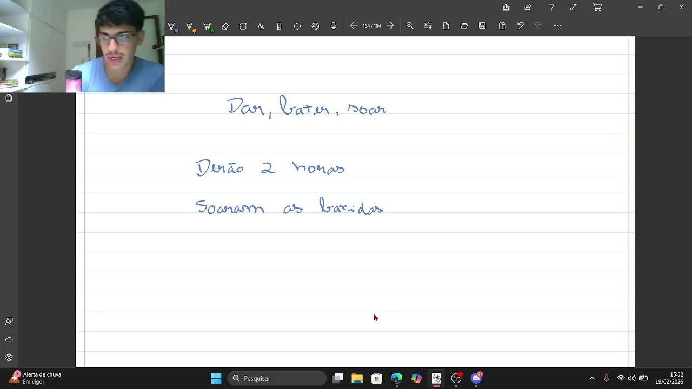The image size is (692, 389).
Task: Select the dashed rectangle selection tool
Action: [x=243, y=26]
